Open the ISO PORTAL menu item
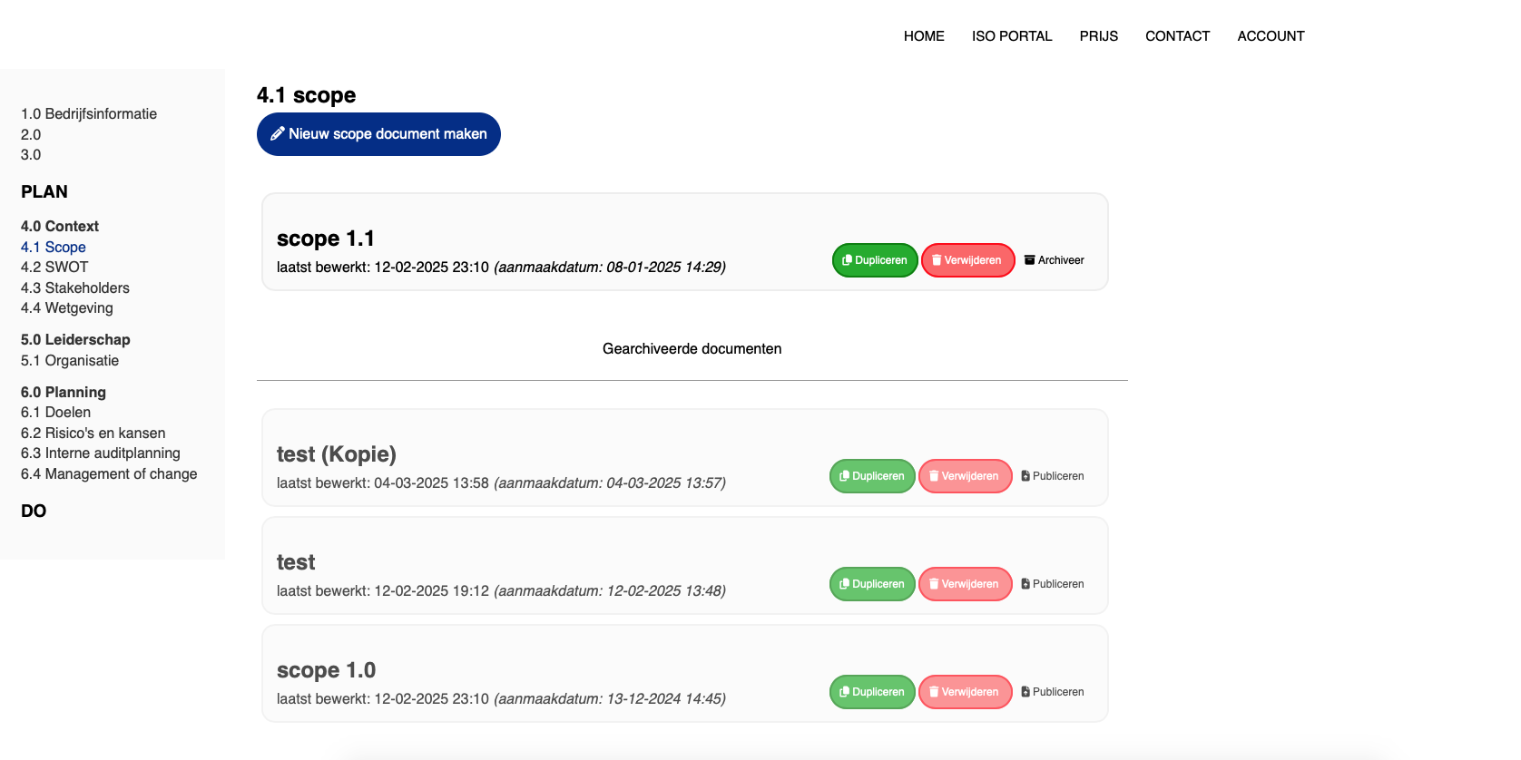Screen dimensions: 1521x760 tap(1011, 36)
